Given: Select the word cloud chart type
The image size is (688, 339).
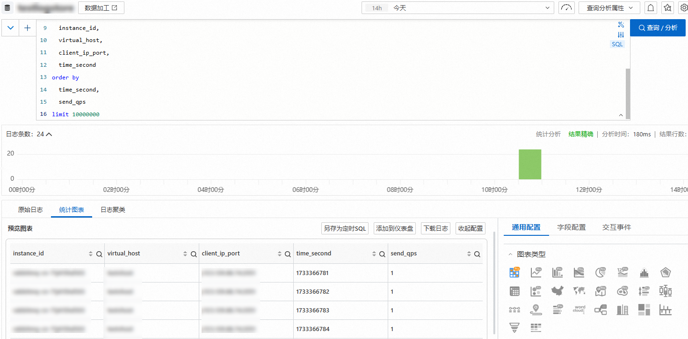Looking at the screenshot, I should pos(579,310).
